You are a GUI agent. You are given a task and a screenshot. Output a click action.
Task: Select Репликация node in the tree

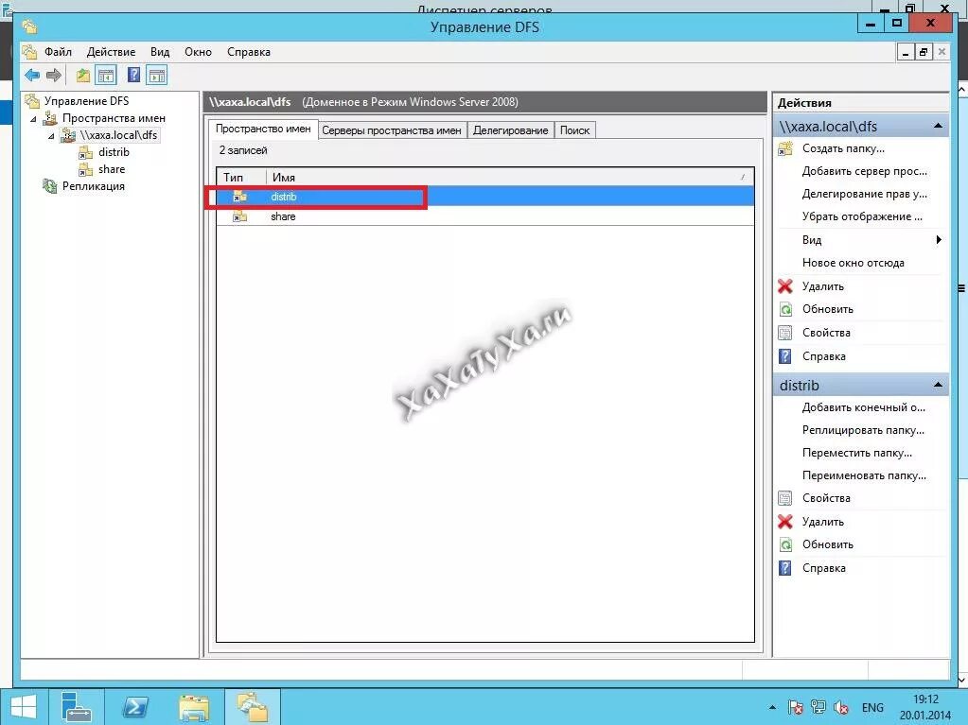point(94,186)
